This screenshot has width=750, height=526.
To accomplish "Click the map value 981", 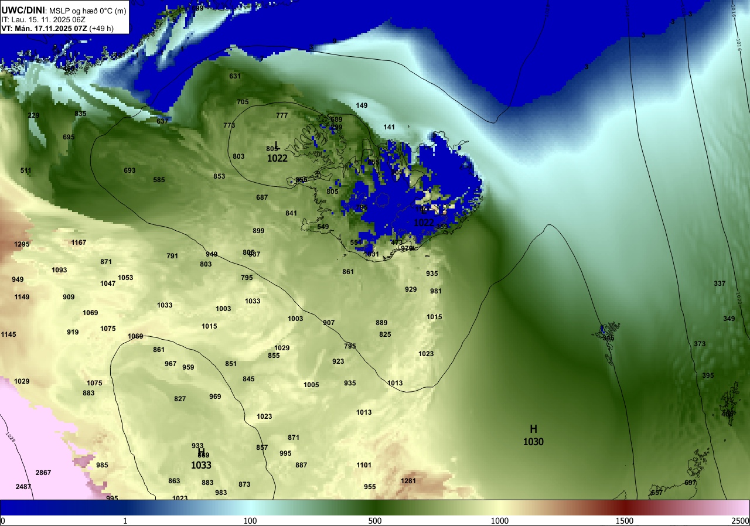I will coord(436,291).
